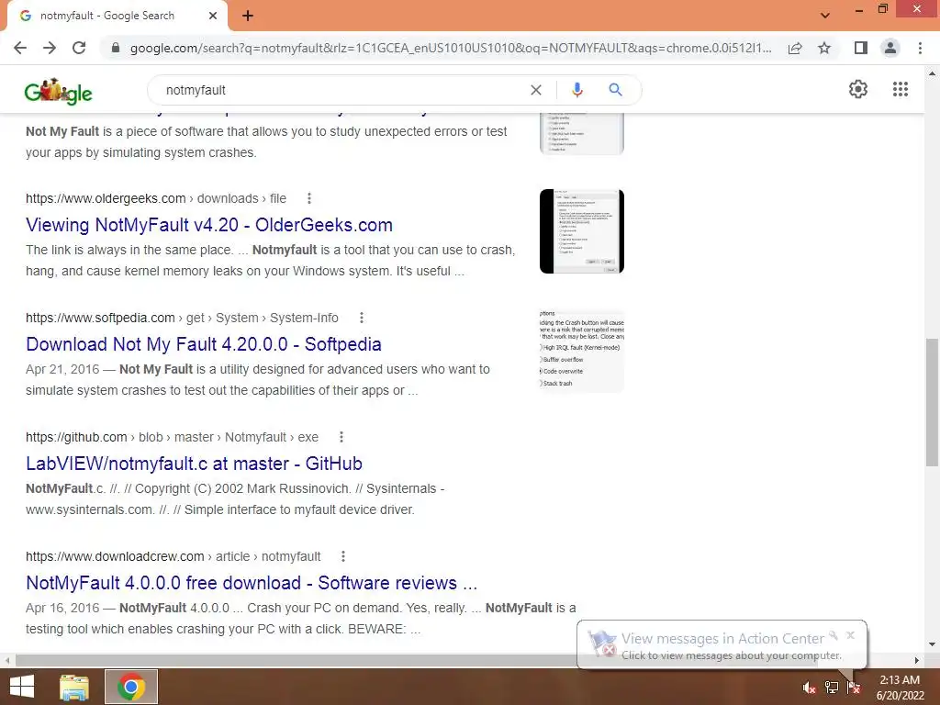Click the Softpedia result thumbnail image

(581, 351)
